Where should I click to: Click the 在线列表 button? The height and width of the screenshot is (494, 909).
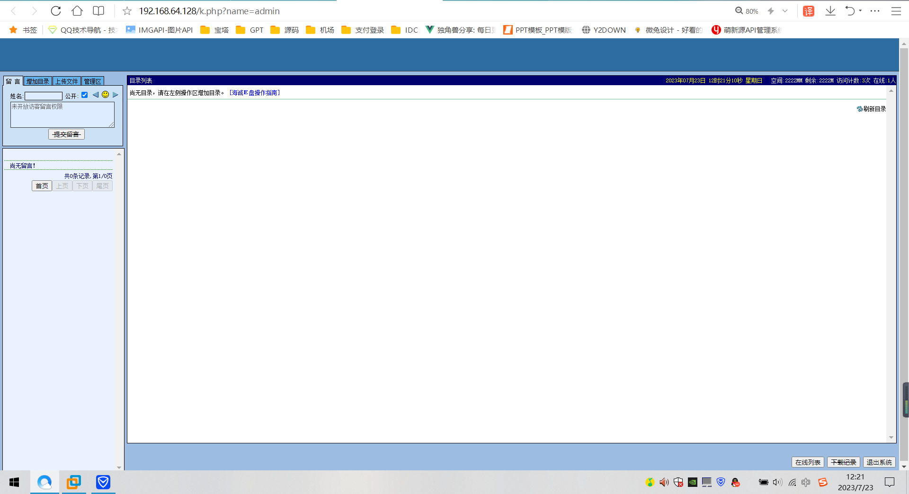808,462
